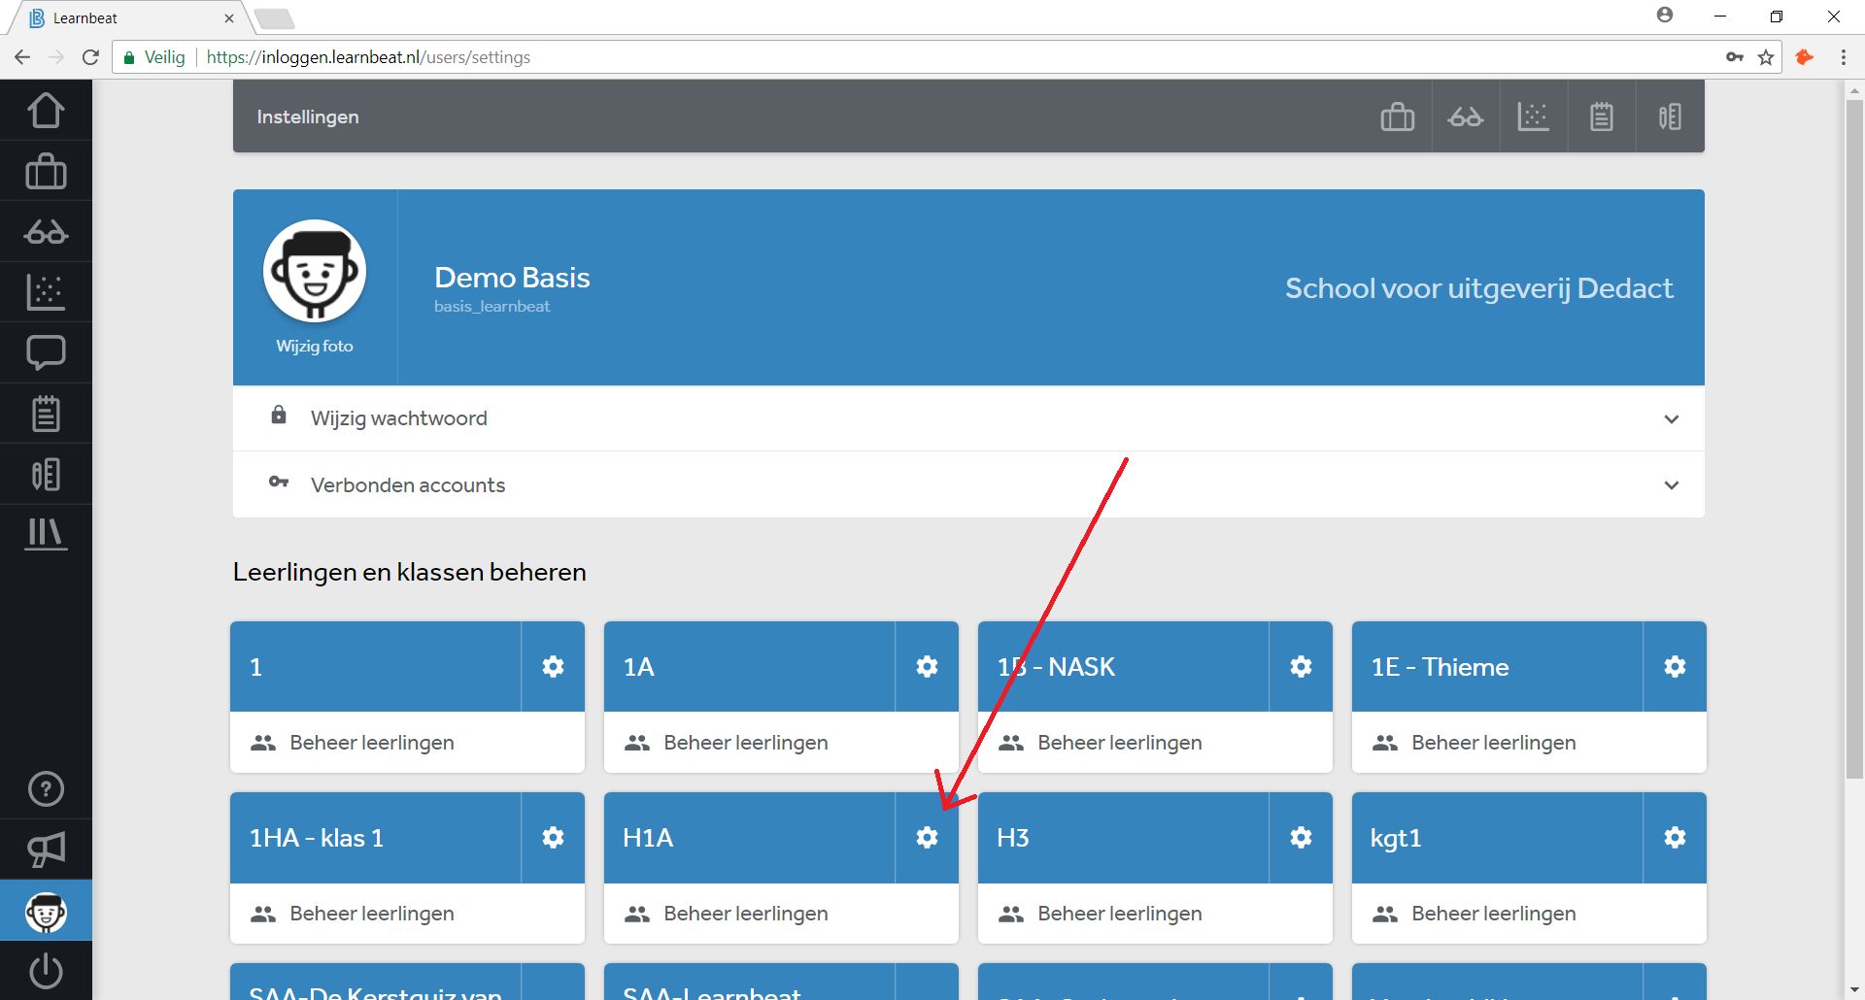This screenshot has height=1000, width=1865.
Task: Click the H1A class title
Action: [x=648, y=838]
